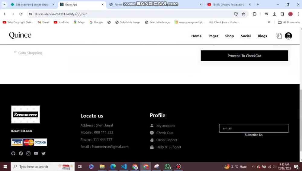Image resolution: width=302 pixels, height=171 pixels.
Task: Open Visual Studio Code from taskbar
Action: pos(124,166)
